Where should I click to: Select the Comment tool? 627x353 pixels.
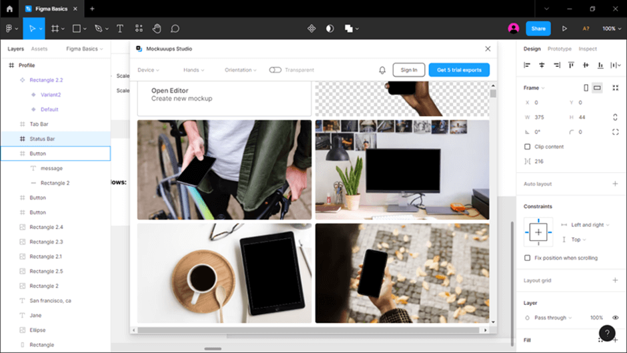tap(175, 29)
